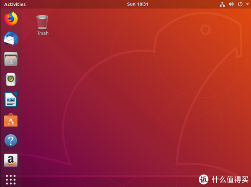Show Applications grid icon
The height and width of the screenshot is (187, 251).
click(x=11, y=180)
